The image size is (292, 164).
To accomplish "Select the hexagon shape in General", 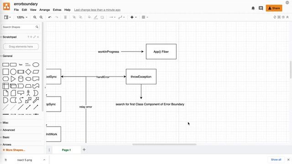I will tap(5, 79).
